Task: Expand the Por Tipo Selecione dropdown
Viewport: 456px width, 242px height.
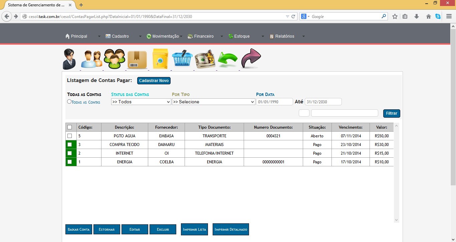Action: [x=213, y=102]
